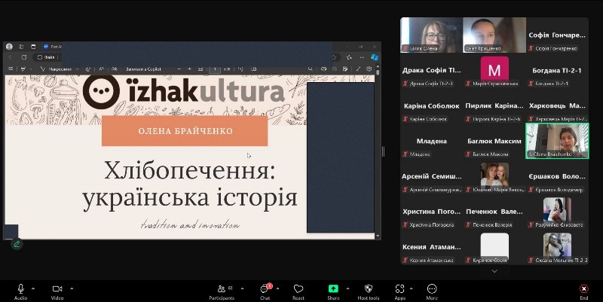Open the shared browser's three-dots menu

tap(362, 57)
